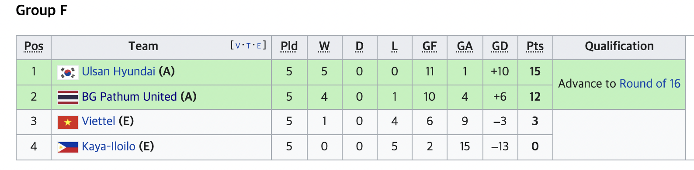
Task: Click the W column header
Action: [324, 46]
